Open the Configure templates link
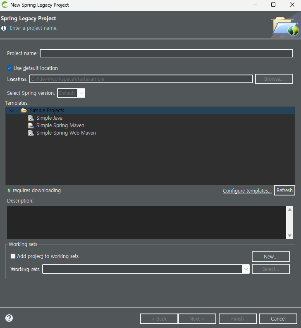This screenshot has width=301, height=328. 247,191
